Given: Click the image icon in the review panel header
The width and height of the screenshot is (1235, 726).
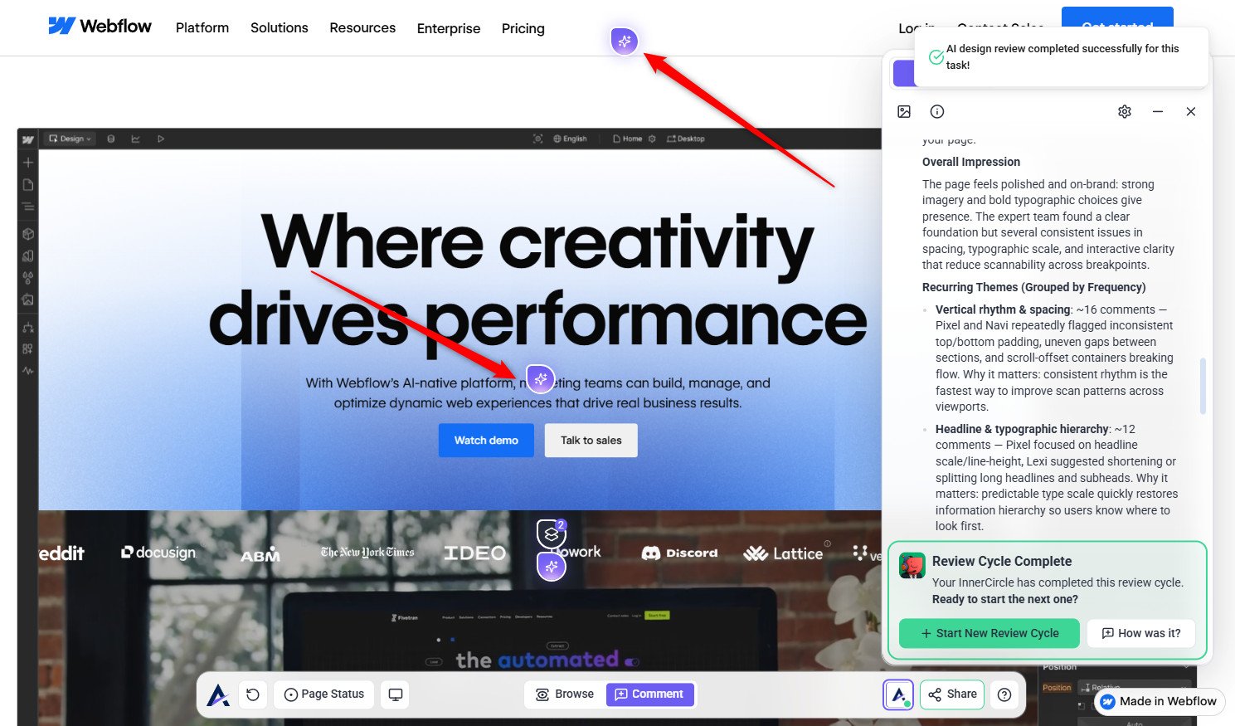Looking at the screenshot, I should point(904,111).
